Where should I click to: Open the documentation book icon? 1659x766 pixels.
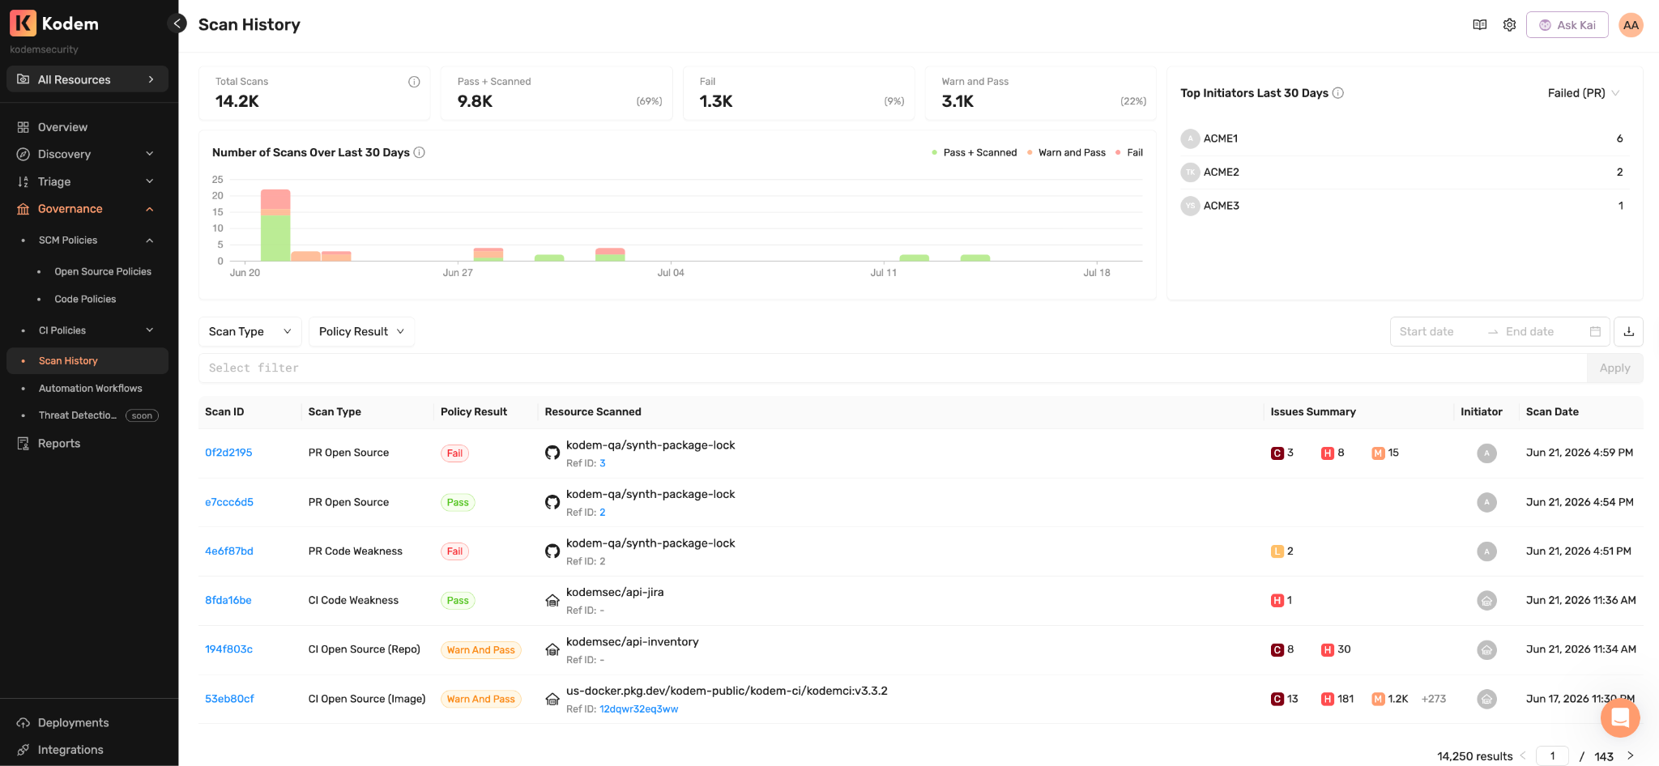click(1479, 25)
